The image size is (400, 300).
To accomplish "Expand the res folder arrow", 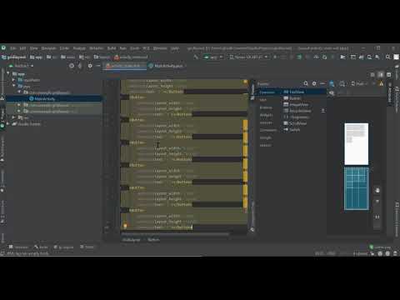I will tap(13, 117).
